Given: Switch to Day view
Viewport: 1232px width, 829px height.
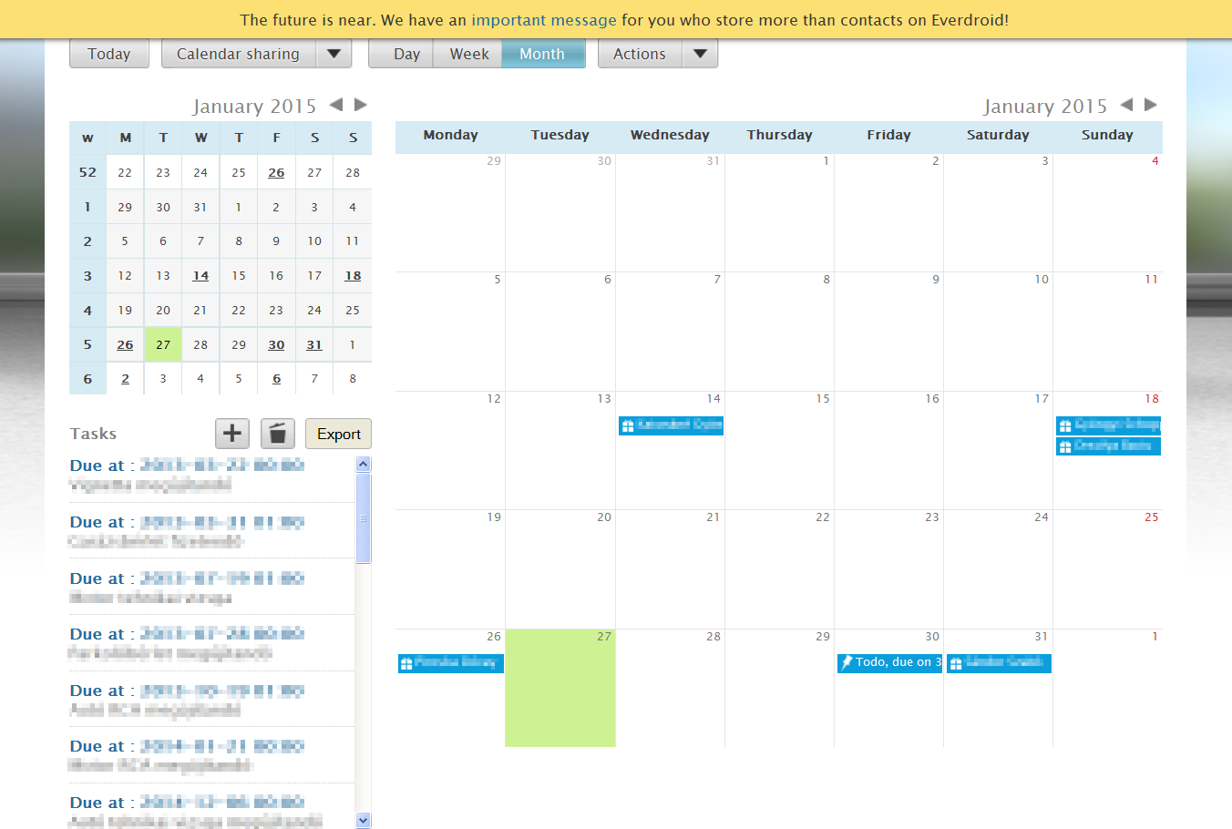Looking at the screenshot, I should [x=406, y=54].
